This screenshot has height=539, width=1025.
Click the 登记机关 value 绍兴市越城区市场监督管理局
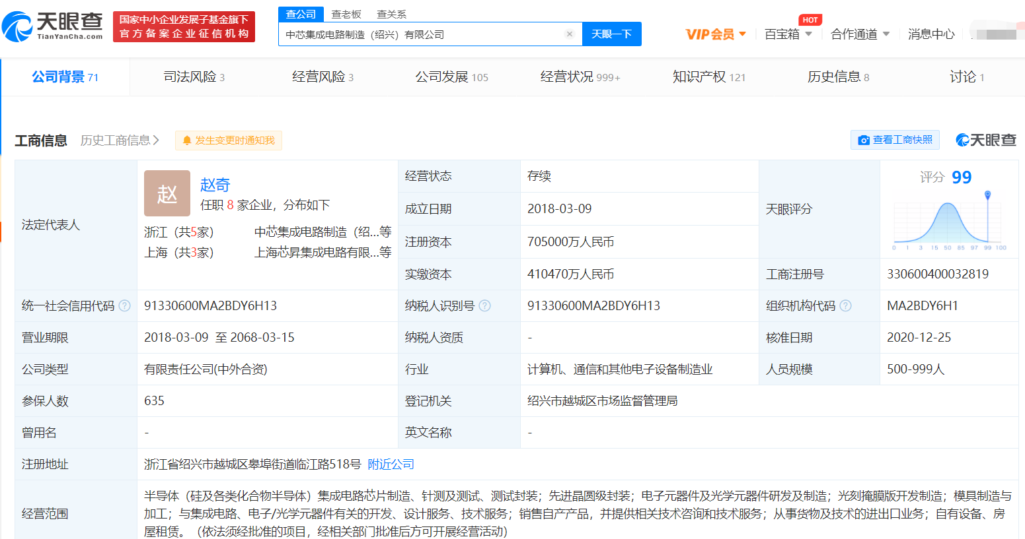[x=603, y=401]
